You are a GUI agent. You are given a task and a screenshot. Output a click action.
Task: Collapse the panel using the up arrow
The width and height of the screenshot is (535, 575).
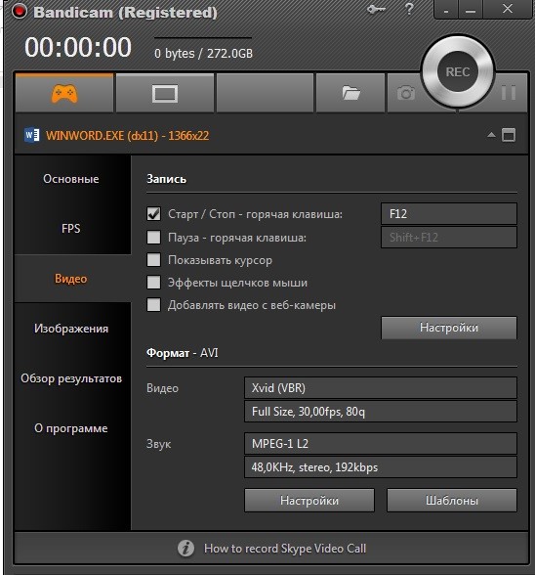(491, 135)
